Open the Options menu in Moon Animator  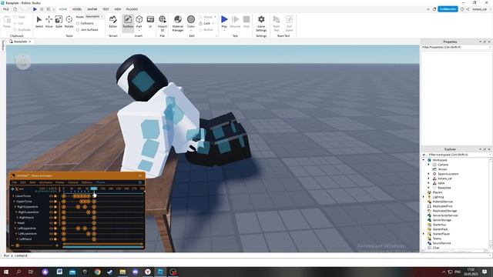87,182
